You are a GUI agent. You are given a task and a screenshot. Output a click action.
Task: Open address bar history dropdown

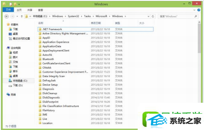[149, 16]
